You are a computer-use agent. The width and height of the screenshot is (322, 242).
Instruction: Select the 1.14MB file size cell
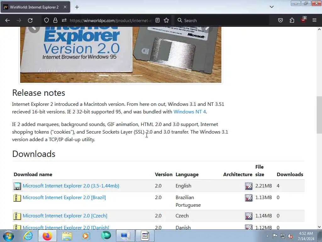pyautogui.click(x=264, y=216)
